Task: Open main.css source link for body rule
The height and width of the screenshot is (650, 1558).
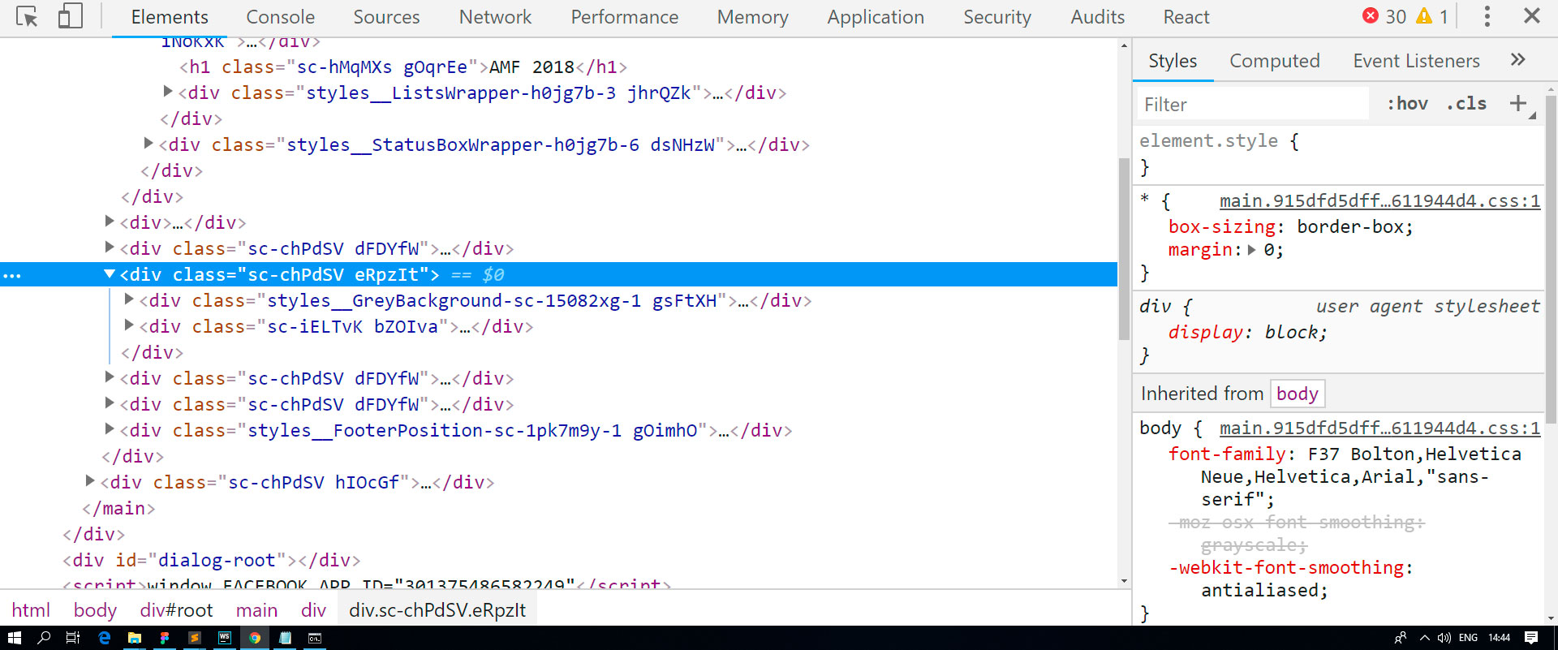Action: pos(1379,428)
